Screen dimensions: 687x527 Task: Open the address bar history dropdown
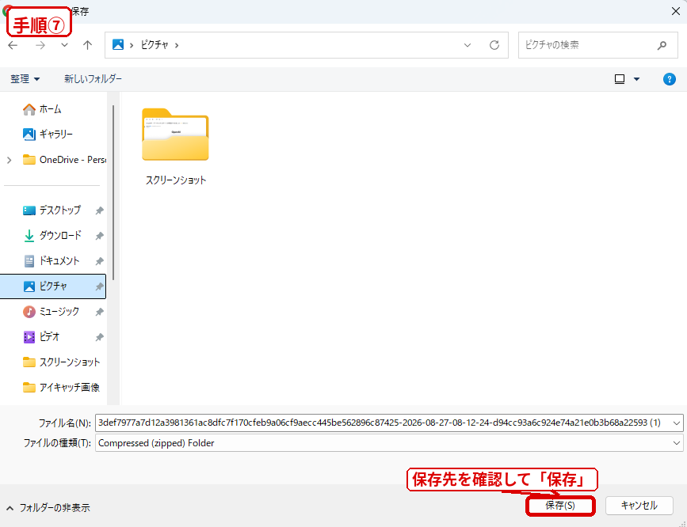(468, 45)
